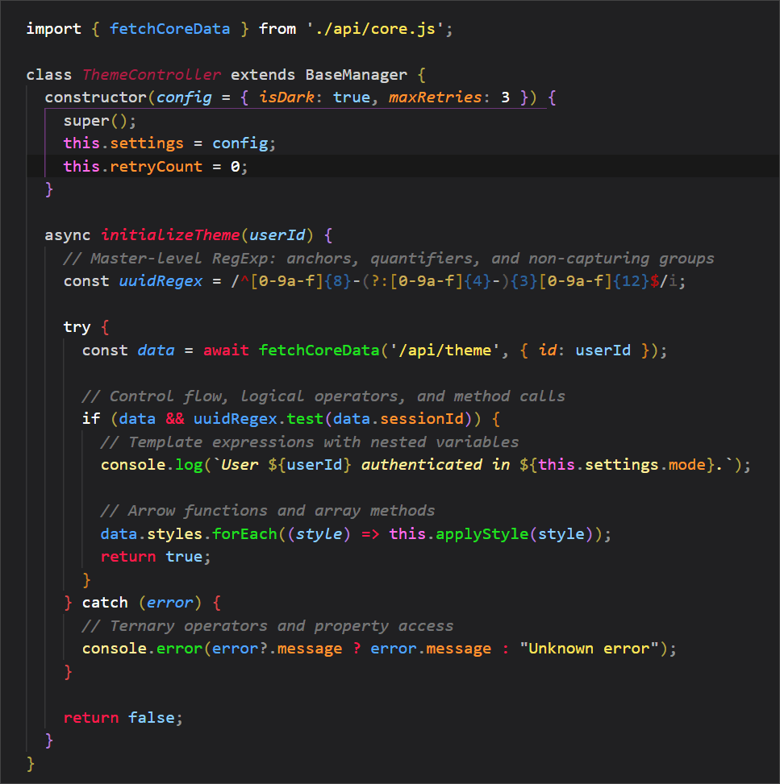Click the 'try' keyword
This screenshot has width=780, height=784.
[77, 327]
